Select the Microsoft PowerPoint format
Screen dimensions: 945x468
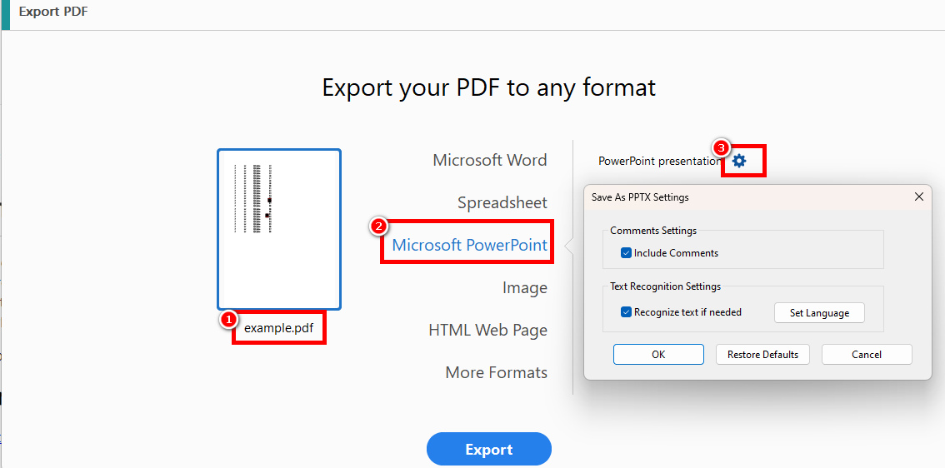[x=469, y=246]
